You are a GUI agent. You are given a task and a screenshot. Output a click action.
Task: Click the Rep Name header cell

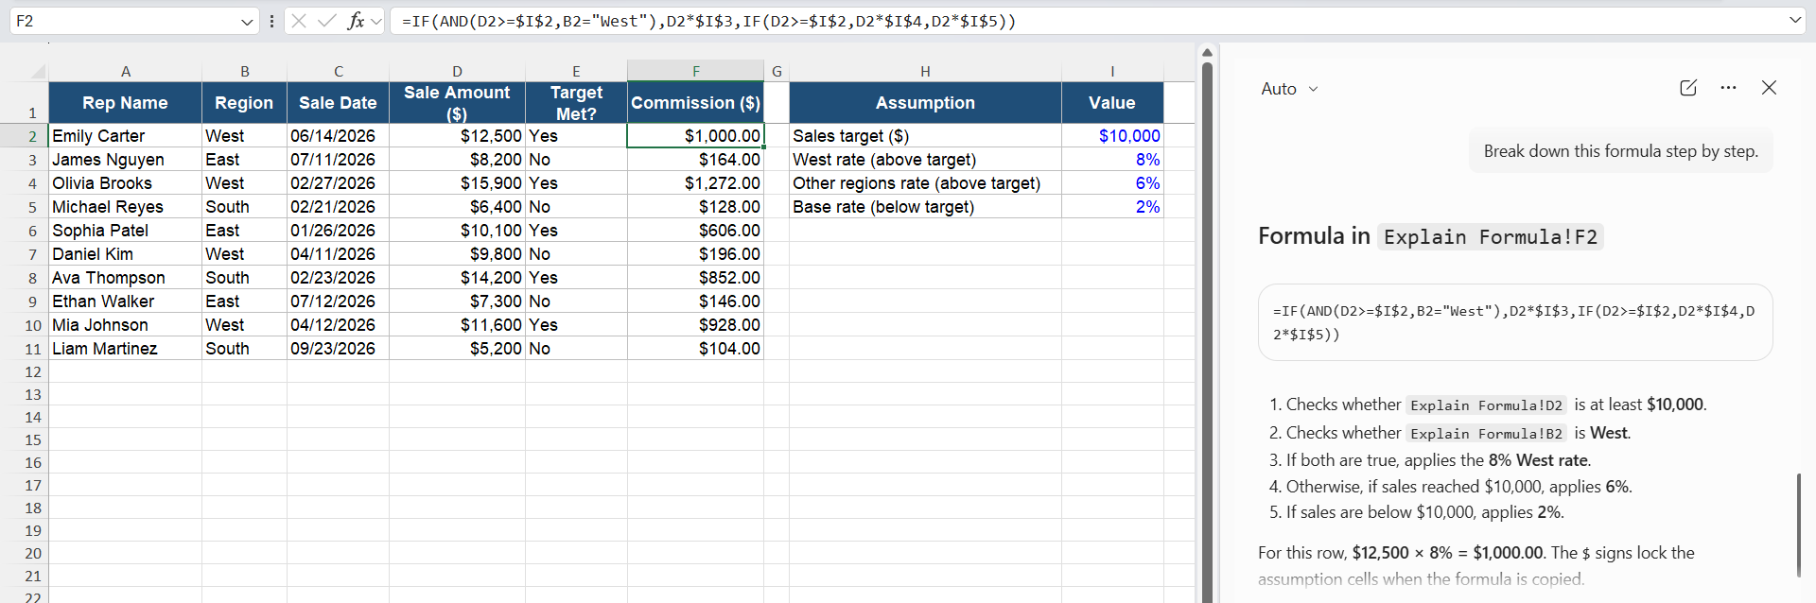click(125, 103)
